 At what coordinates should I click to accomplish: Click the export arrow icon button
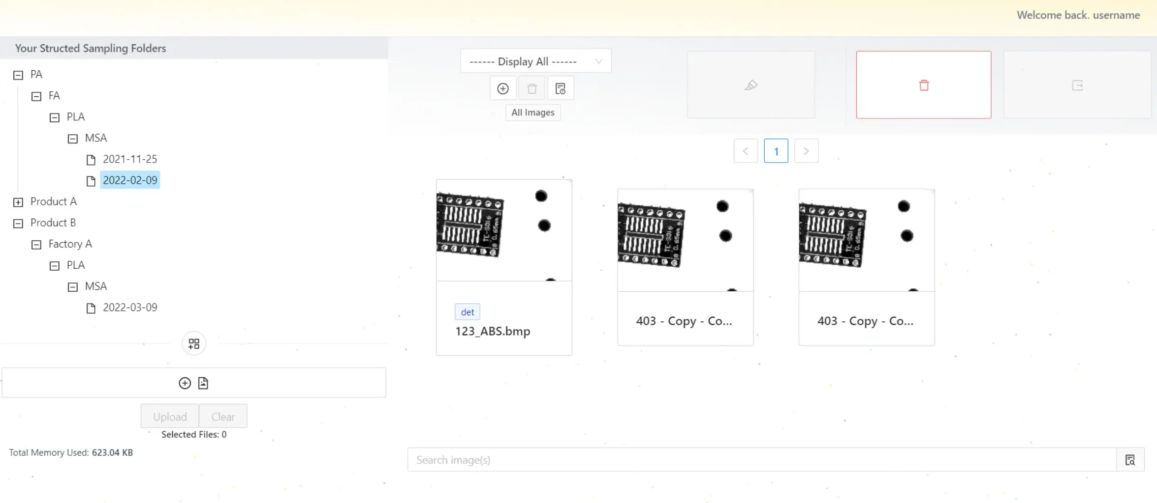pyautogui.click(x=1077, y=85)
